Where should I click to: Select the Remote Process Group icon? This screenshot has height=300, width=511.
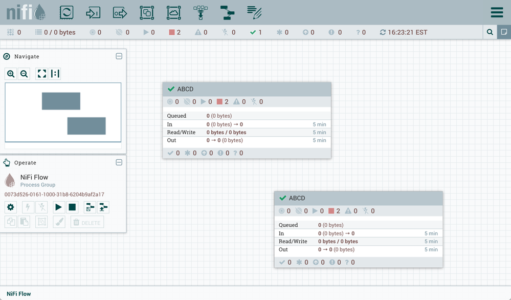pyautogui.click(x=174, y=12)
